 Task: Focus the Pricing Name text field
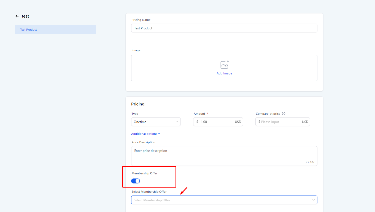224,28
